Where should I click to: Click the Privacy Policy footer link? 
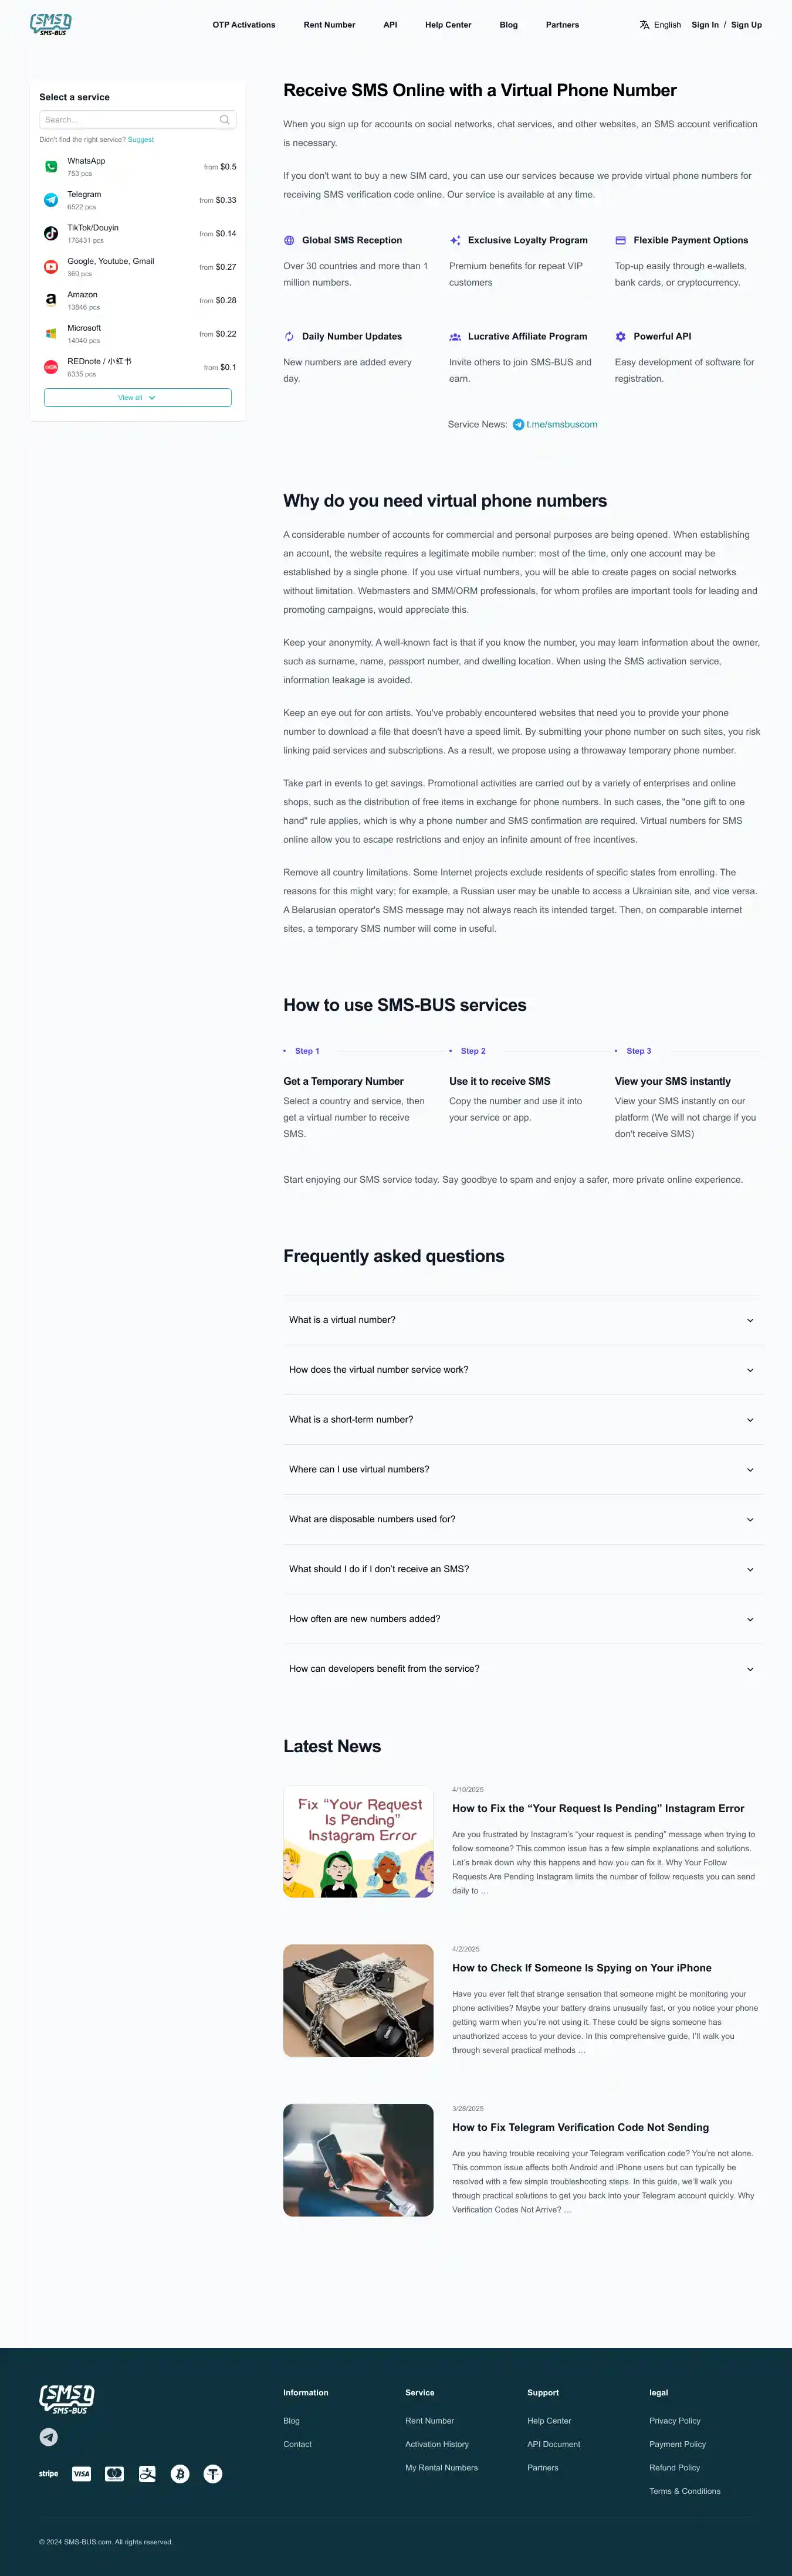point(675,2421)
